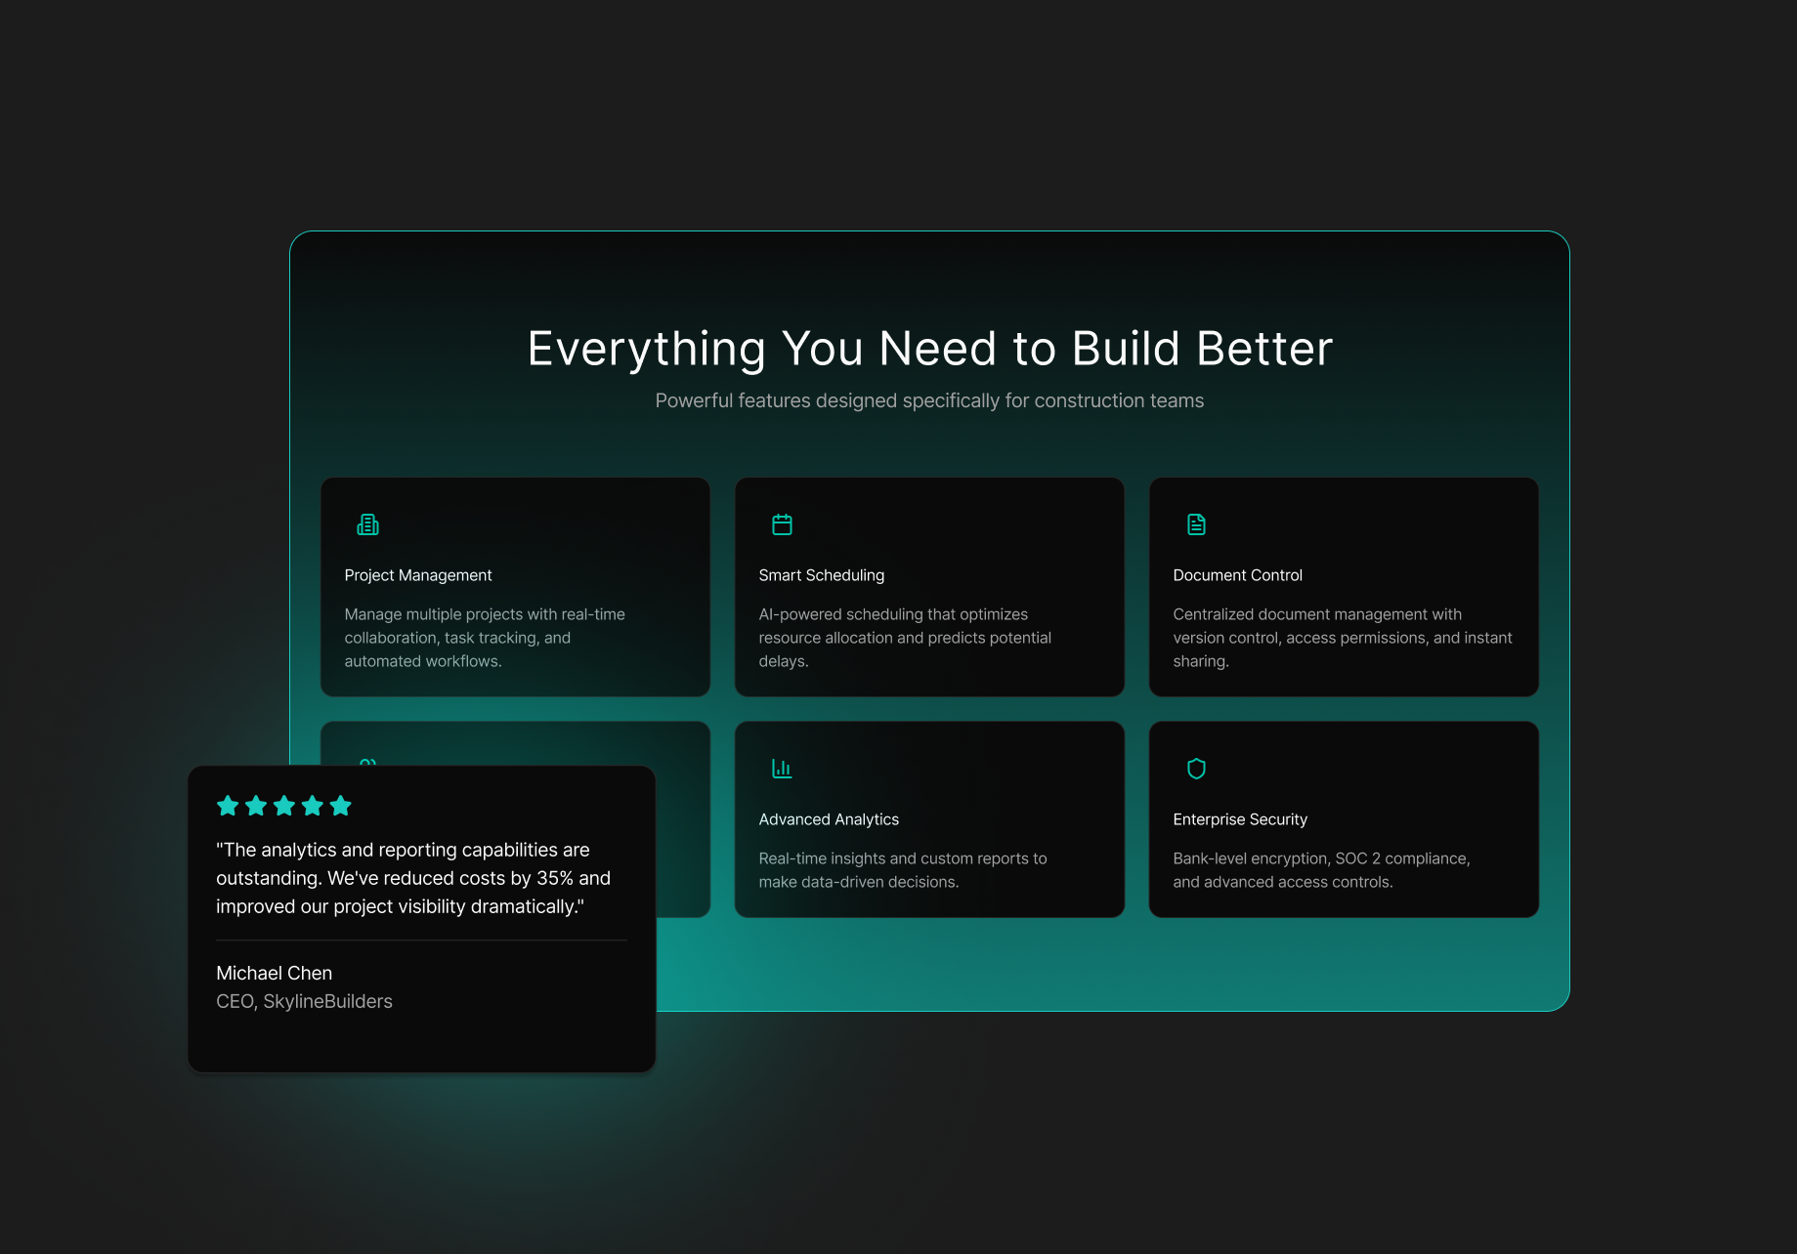Select the Document Control card
The height and width of the screenshot is (1254, 1797).
point(1344,586)
